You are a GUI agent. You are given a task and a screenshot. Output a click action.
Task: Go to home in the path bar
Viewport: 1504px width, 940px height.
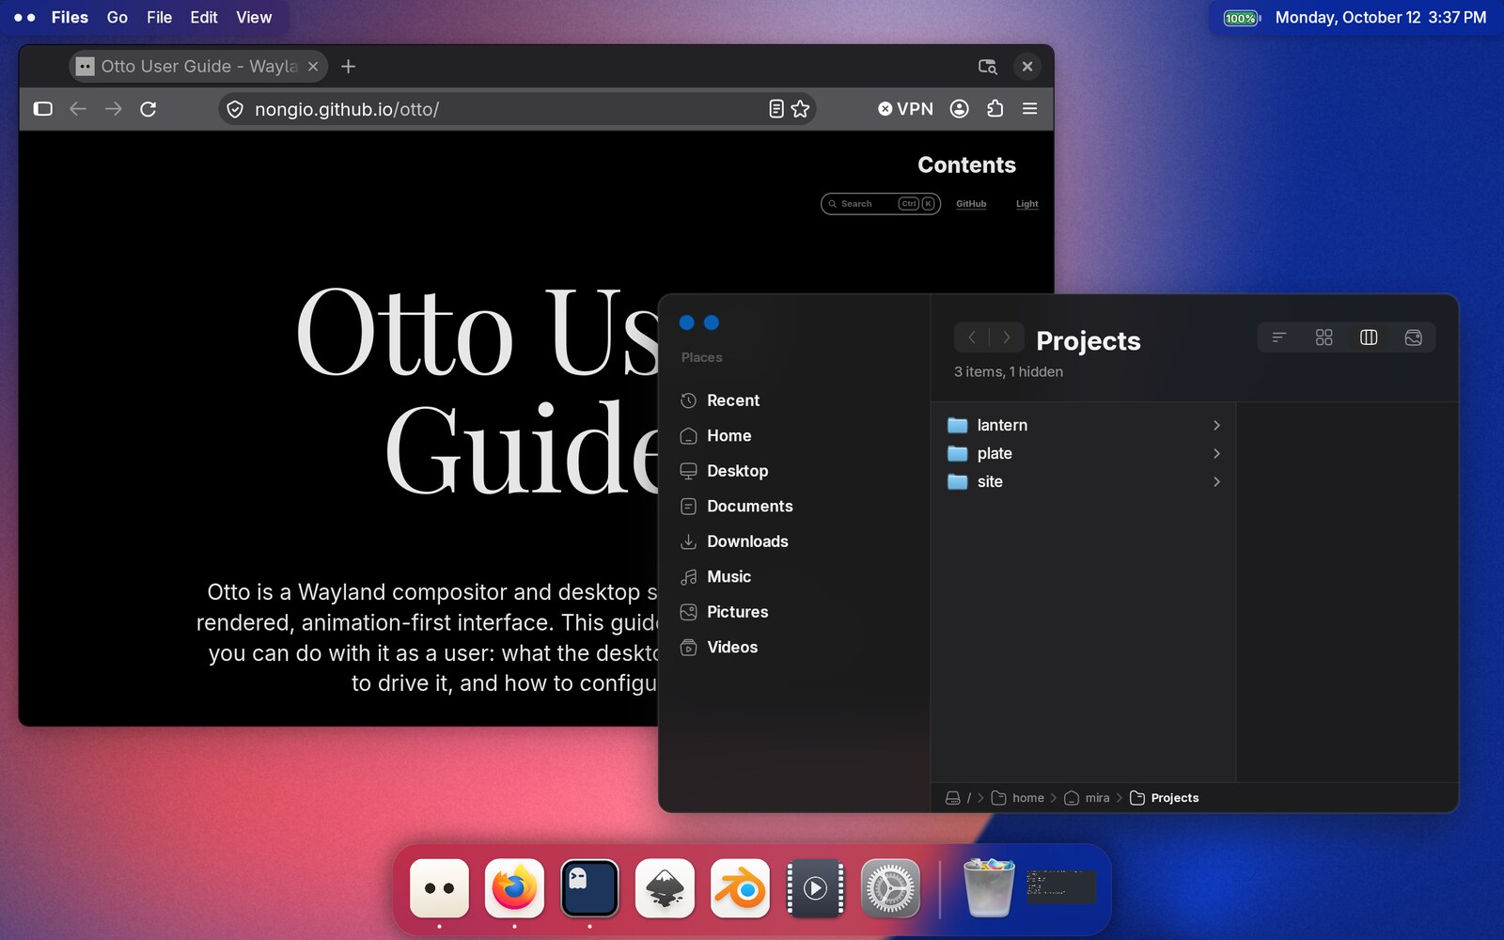1018,798
